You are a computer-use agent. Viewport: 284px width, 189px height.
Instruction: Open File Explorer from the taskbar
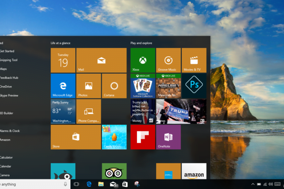pos(101,184)
